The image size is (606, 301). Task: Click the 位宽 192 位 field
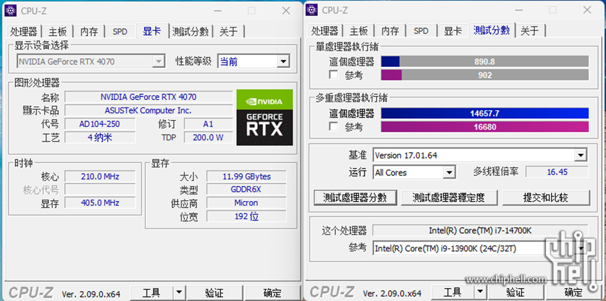click(x=247, y=216)
